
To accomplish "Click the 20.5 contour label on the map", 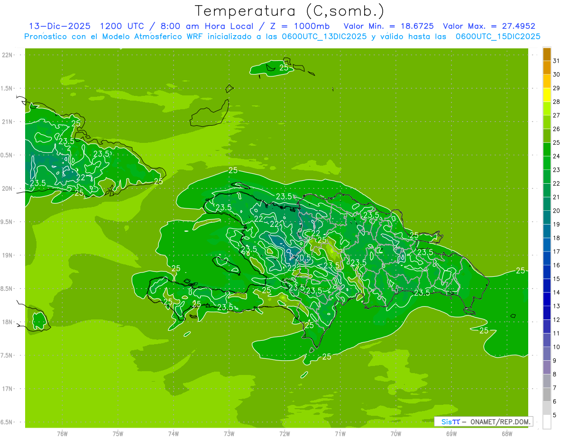I will [x=303, y=257].
